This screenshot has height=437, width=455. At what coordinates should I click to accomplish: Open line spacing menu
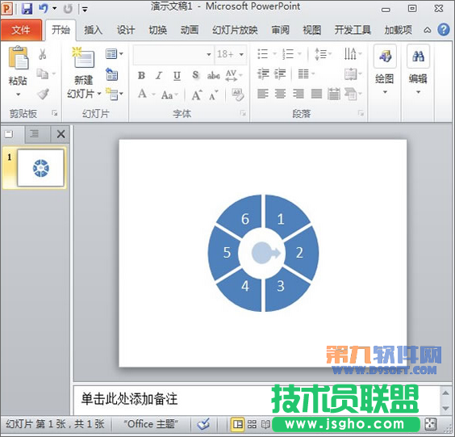pos(324,54)
